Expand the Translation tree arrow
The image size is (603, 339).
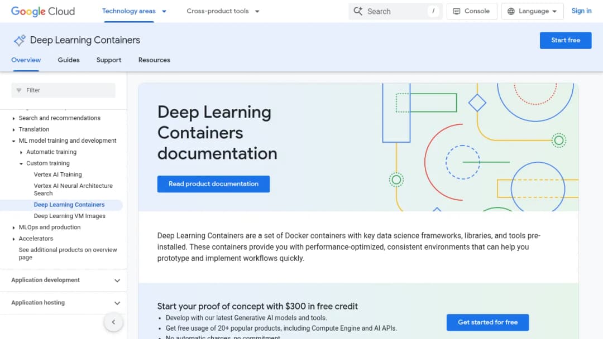(x=13, y=129)
